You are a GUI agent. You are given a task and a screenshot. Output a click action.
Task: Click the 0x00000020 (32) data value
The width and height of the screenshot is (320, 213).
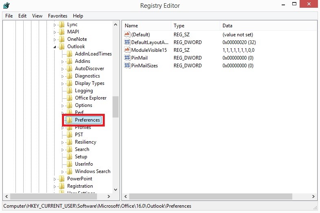[x=239, y=42]
